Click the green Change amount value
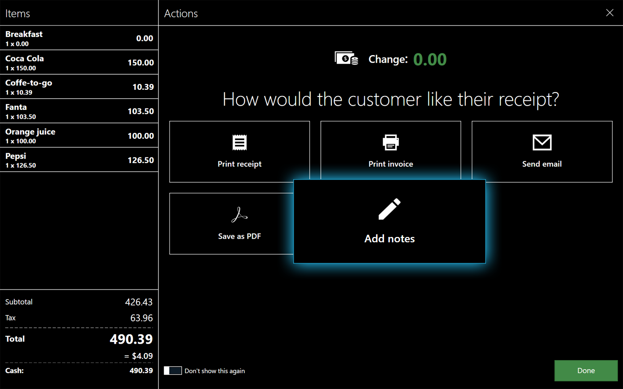This screenshot has width=623, height=389. click(x=429, y=60)
